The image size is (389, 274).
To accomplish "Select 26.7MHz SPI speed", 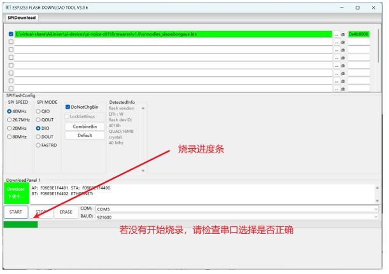I will pos(18,120).
